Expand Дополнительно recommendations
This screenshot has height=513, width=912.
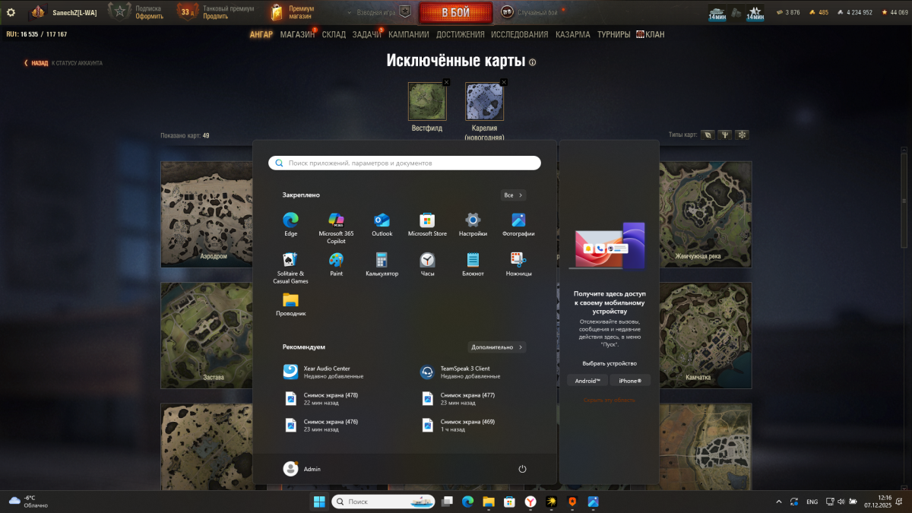[x=497, y=347]
